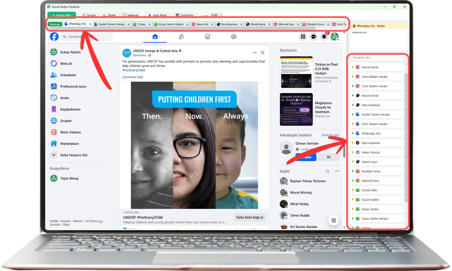The width and height of the screenshot is (452, 271).
Task: Switch to the Kıyafet Tanıtım Hesabı tab
Action: pyautogui.click(x=111, y=24)
